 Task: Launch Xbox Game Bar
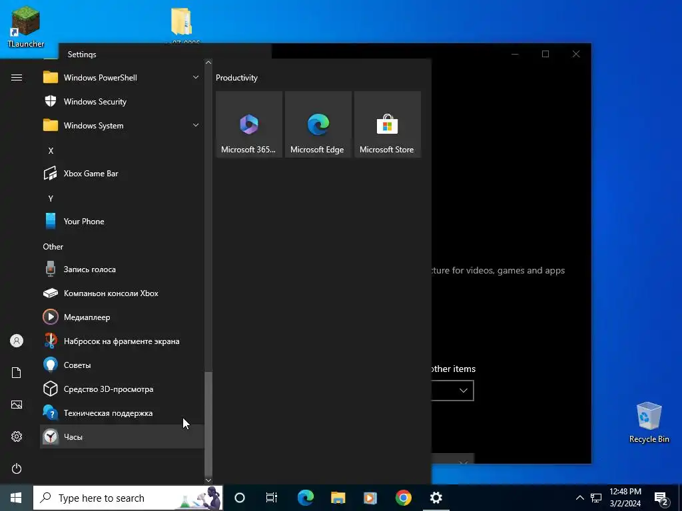(x=122, y=174)
